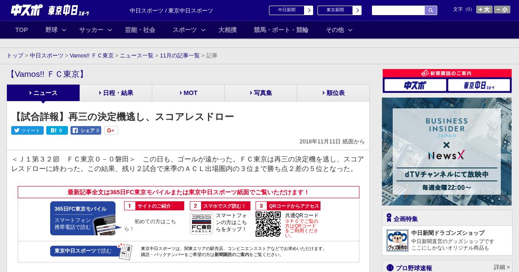Select the 写真集 tab

(261, 93)
